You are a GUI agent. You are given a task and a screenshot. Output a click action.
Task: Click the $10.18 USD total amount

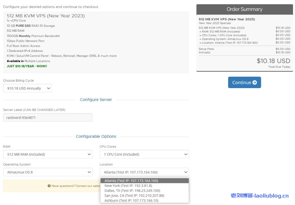(x=273, y=61)
